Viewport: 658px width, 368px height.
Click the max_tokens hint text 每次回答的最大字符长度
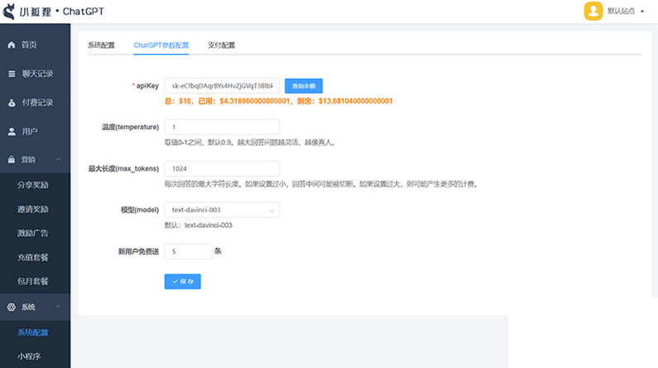click(x=321, y=184)
